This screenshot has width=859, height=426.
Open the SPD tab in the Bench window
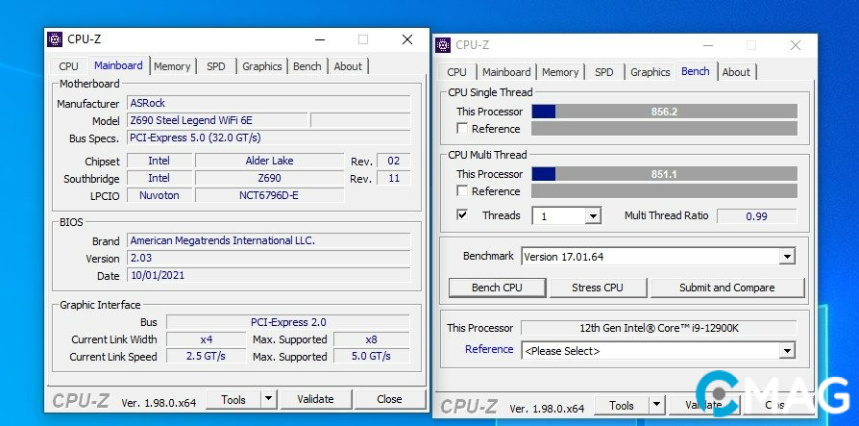[x=603, y=72]
